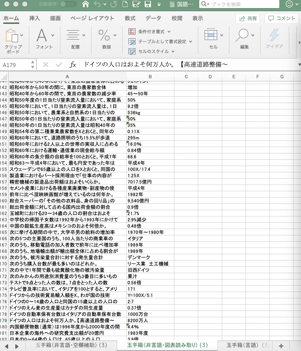
Task: Click the フォント large A icon
Action: pyautogui.click(x=42, y=36)
